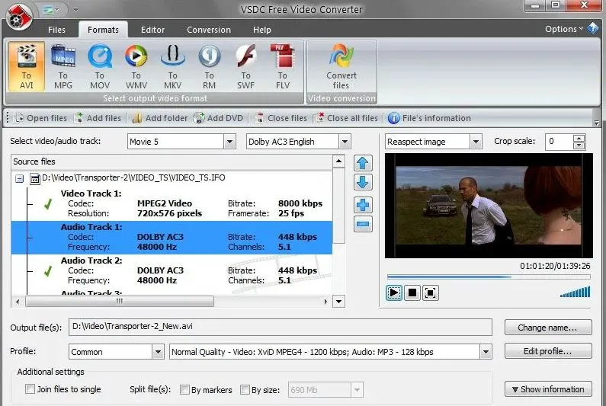Move the source file down with the blue arrow
This screenshot has width=606, height=406.
coord(363,182)
